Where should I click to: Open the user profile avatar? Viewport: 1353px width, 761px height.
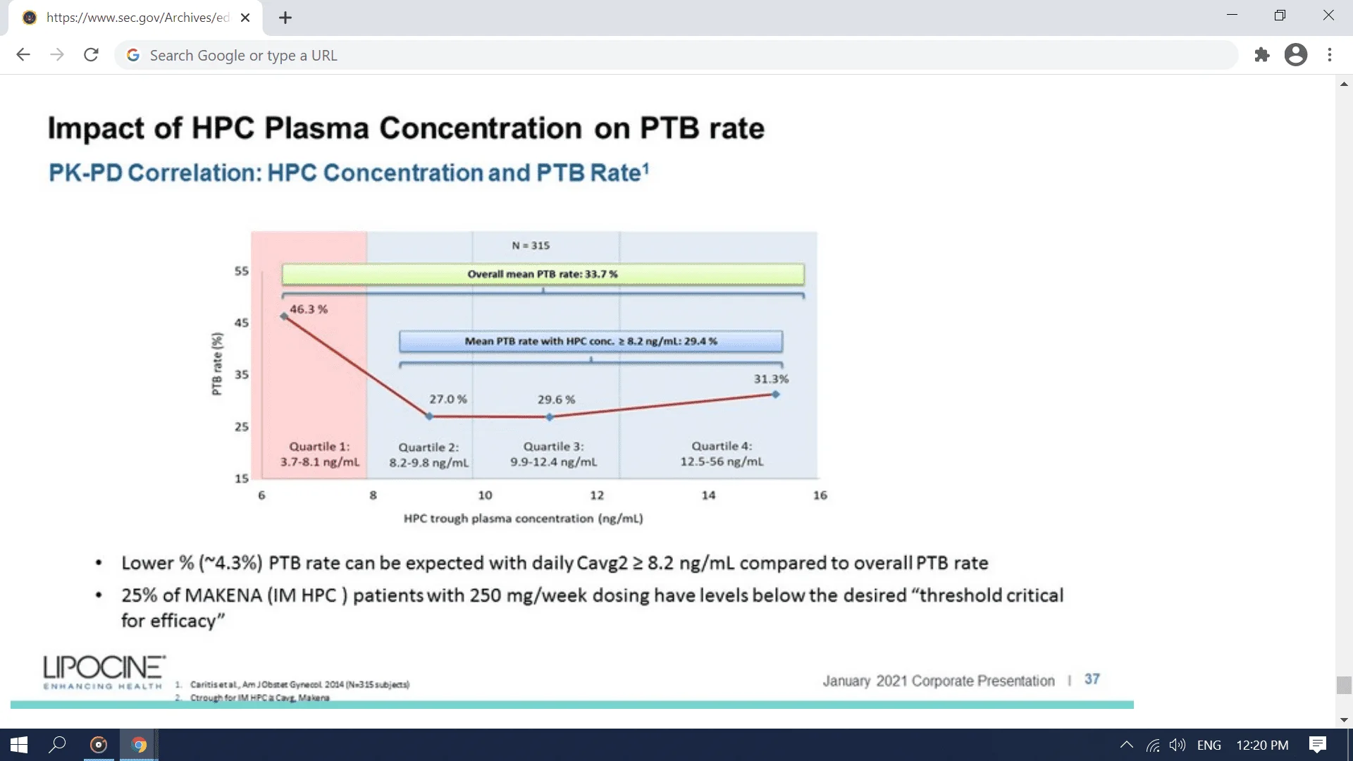coord(1295,55)
